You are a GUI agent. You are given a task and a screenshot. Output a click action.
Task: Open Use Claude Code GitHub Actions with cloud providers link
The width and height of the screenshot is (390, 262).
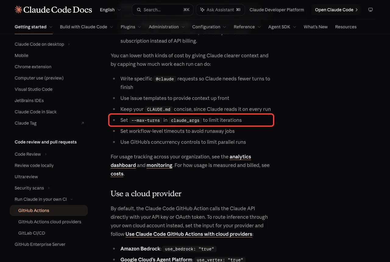coord(189,234)
